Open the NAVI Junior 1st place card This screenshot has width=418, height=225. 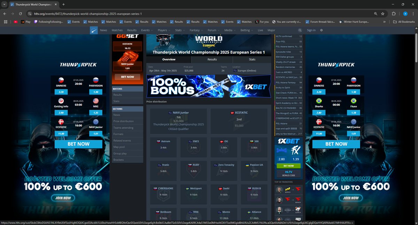(x=178, y=121)
